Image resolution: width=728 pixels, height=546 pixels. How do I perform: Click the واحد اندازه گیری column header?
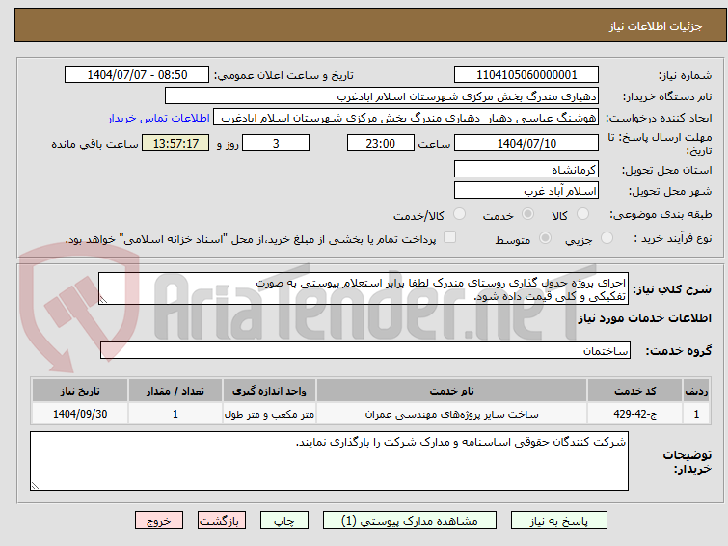[269, 391]
